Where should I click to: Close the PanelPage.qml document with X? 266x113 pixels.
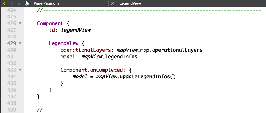tap(112, 3)
